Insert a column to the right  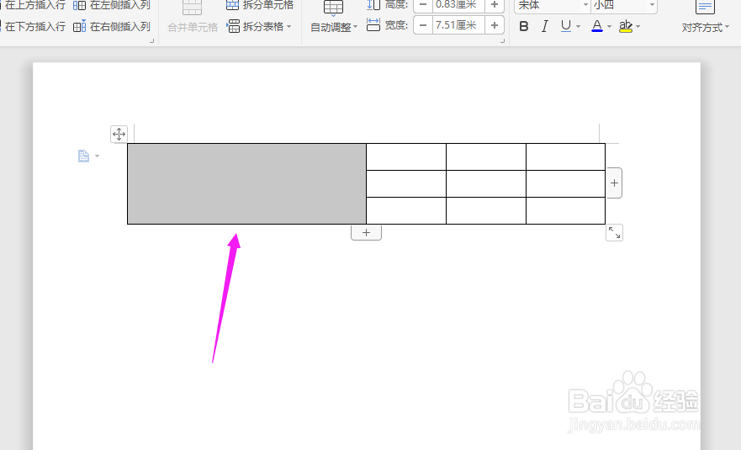tap(112, 26)
